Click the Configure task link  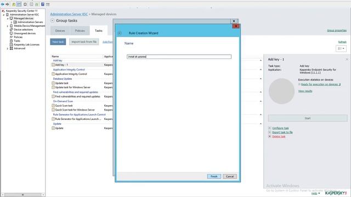(x=280, y=128)
